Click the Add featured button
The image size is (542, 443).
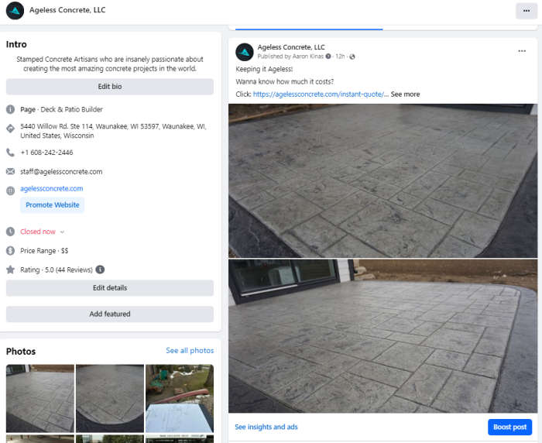pos(110,314)
